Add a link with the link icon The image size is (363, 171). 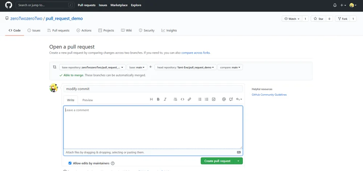[x=189, y=99]
